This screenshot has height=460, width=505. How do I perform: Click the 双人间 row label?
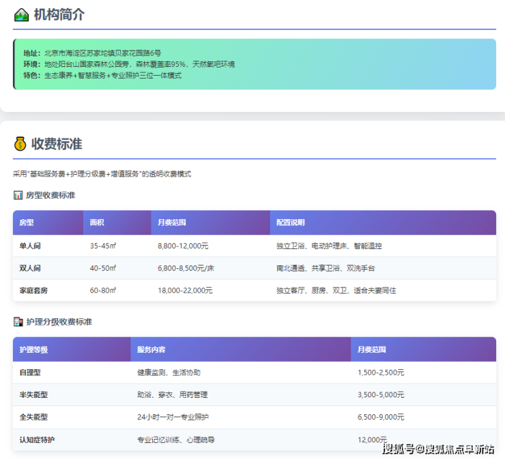30,268
